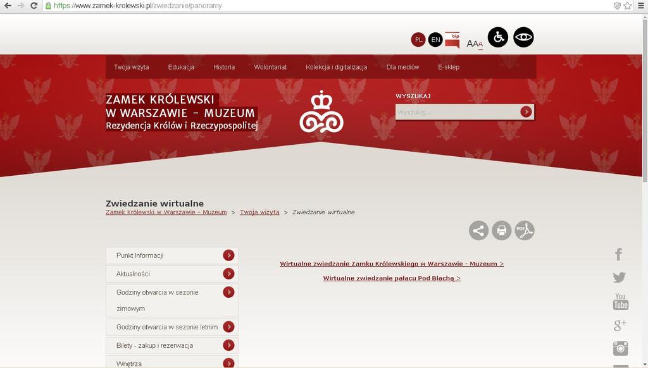The height and width of the screenshot is (368, 648).
Task: Expand Wnętrza arrow button
Action: tap(228, 363)
